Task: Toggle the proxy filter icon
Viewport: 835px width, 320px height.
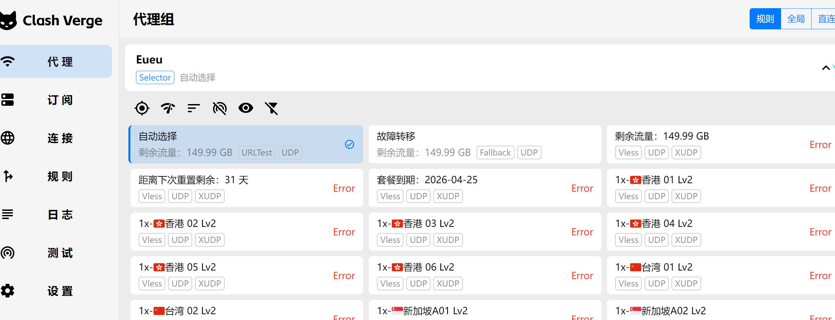Action: pos(271,108)
